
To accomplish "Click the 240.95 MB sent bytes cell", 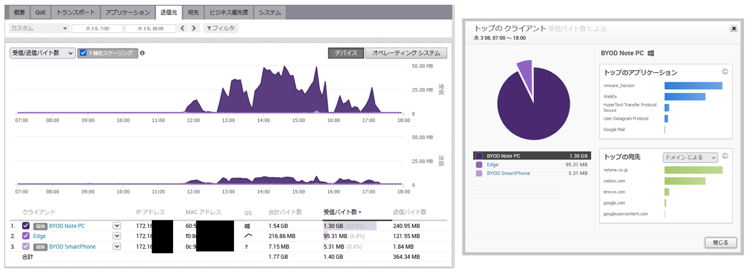I will pyautogui.click(x=407, y=226).
